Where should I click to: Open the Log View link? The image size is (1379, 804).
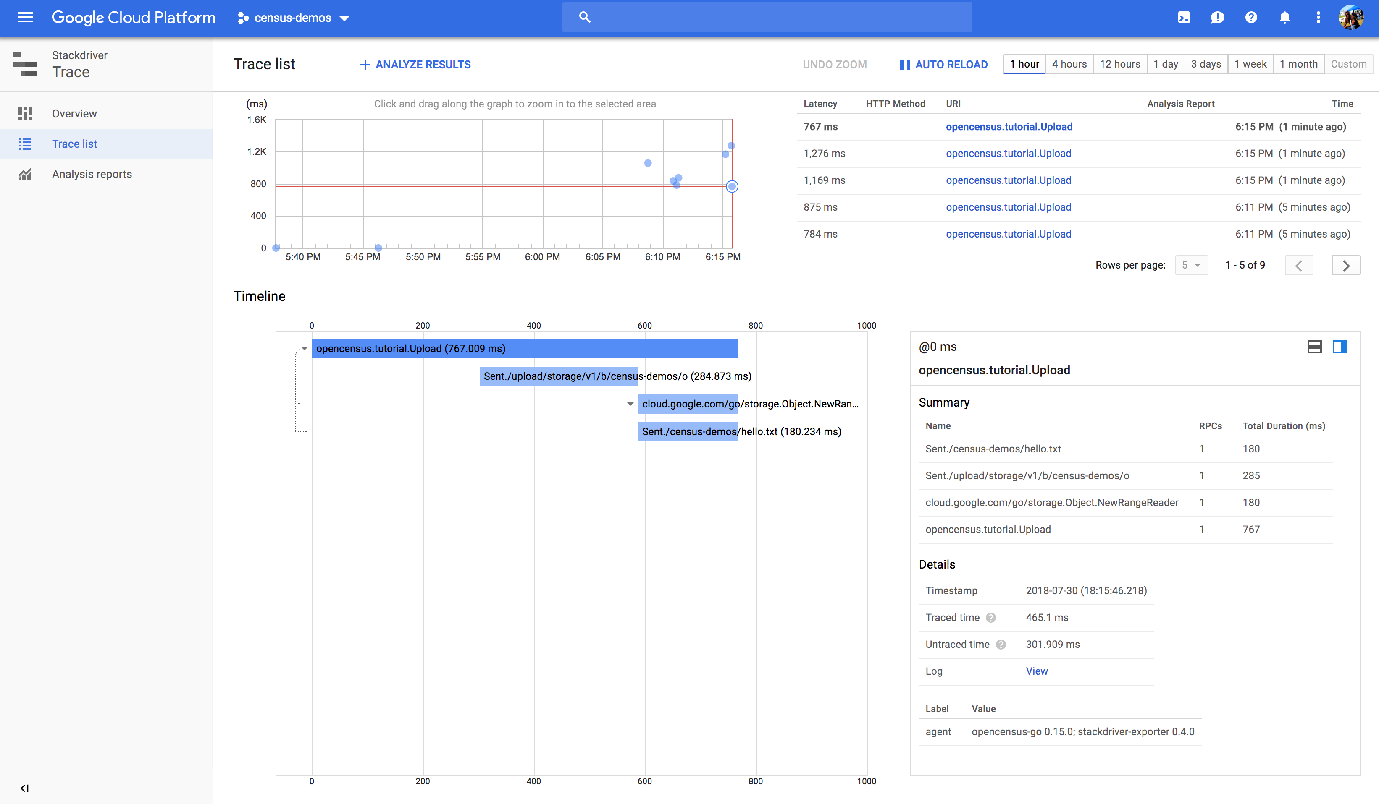click(x=1036, y=671)
